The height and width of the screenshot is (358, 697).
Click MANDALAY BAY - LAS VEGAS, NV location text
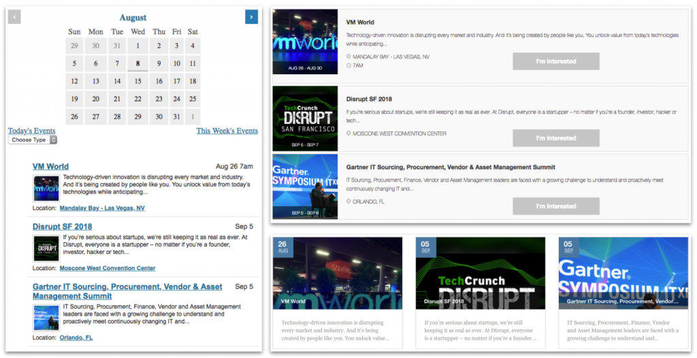pyautogui.click(x=391, y=57)
